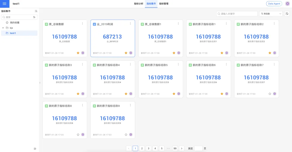
Task: Go to page 2
Action: (142, 148)
